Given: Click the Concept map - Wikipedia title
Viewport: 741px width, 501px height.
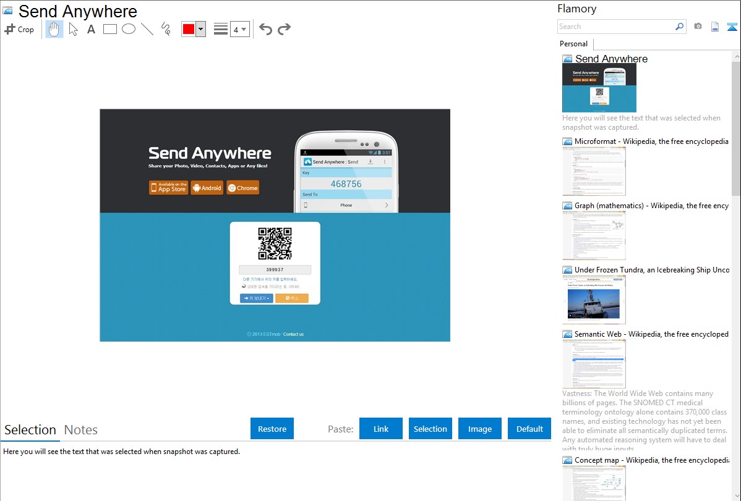Looking at the screenshot, I should tap(652, 460).
